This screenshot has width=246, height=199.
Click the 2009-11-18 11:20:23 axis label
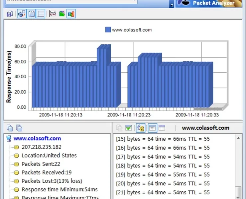coord(129,115)
